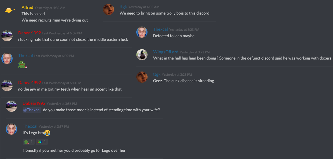Toggle the rainbow emoji reaction with count 1
The width and height of the screenshot is (333, 159).
[x=42, y=142]
